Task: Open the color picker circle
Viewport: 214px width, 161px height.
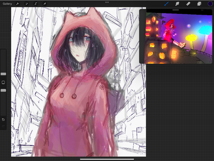Action: click(x=210, y=4)
